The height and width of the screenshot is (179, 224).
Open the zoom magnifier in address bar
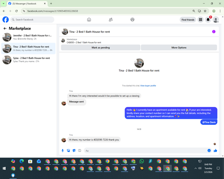[x=194, y=11]
